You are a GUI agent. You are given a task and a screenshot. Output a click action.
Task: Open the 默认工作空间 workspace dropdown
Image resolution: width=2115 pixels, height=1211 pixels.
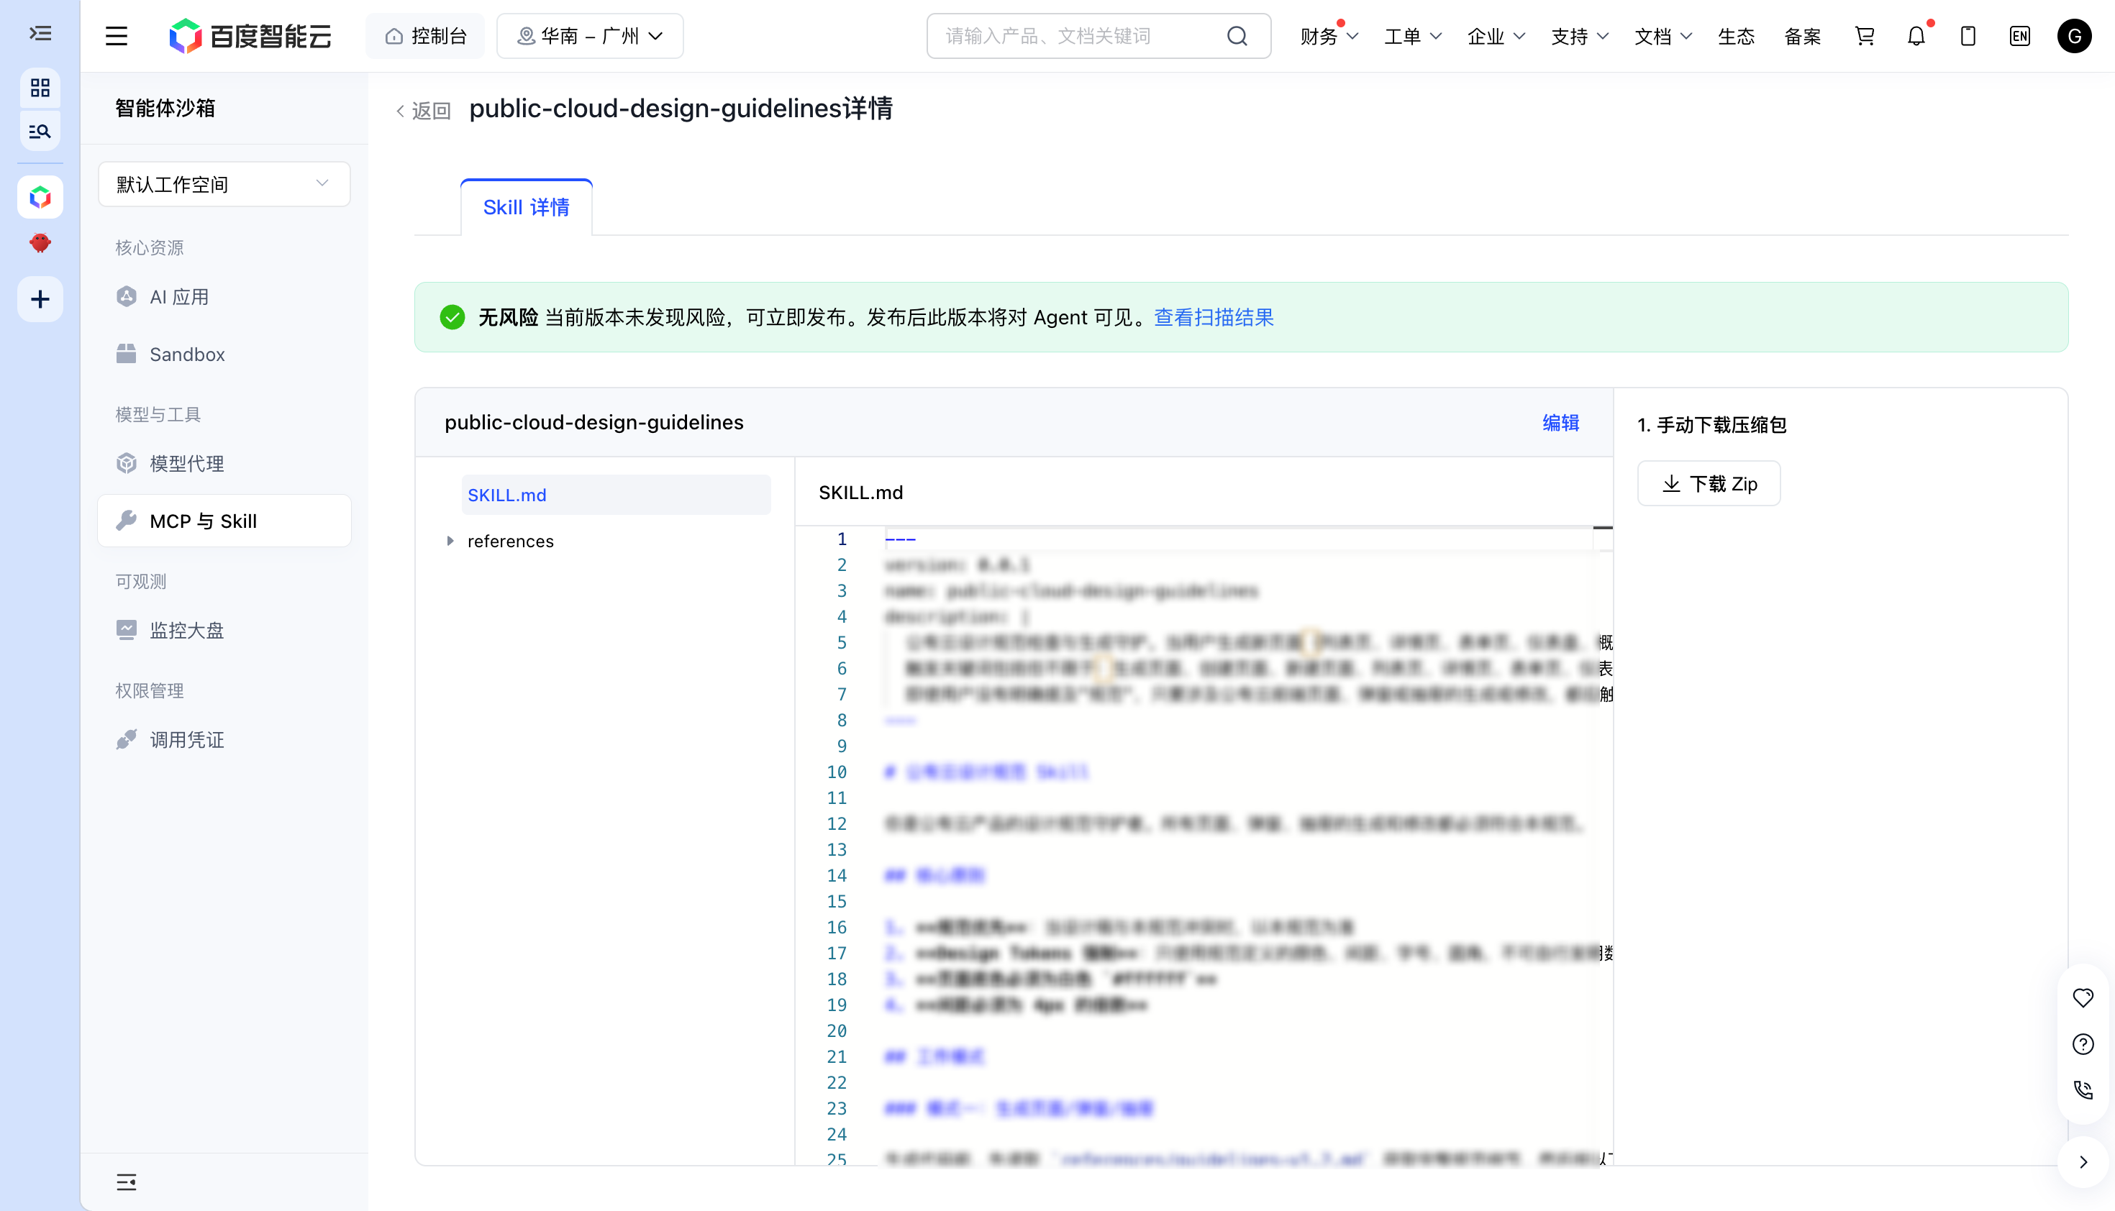224,184
